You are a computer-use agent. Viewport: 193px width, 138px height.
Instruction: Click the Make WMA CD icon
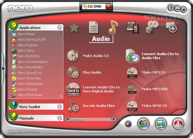(132, 106)
